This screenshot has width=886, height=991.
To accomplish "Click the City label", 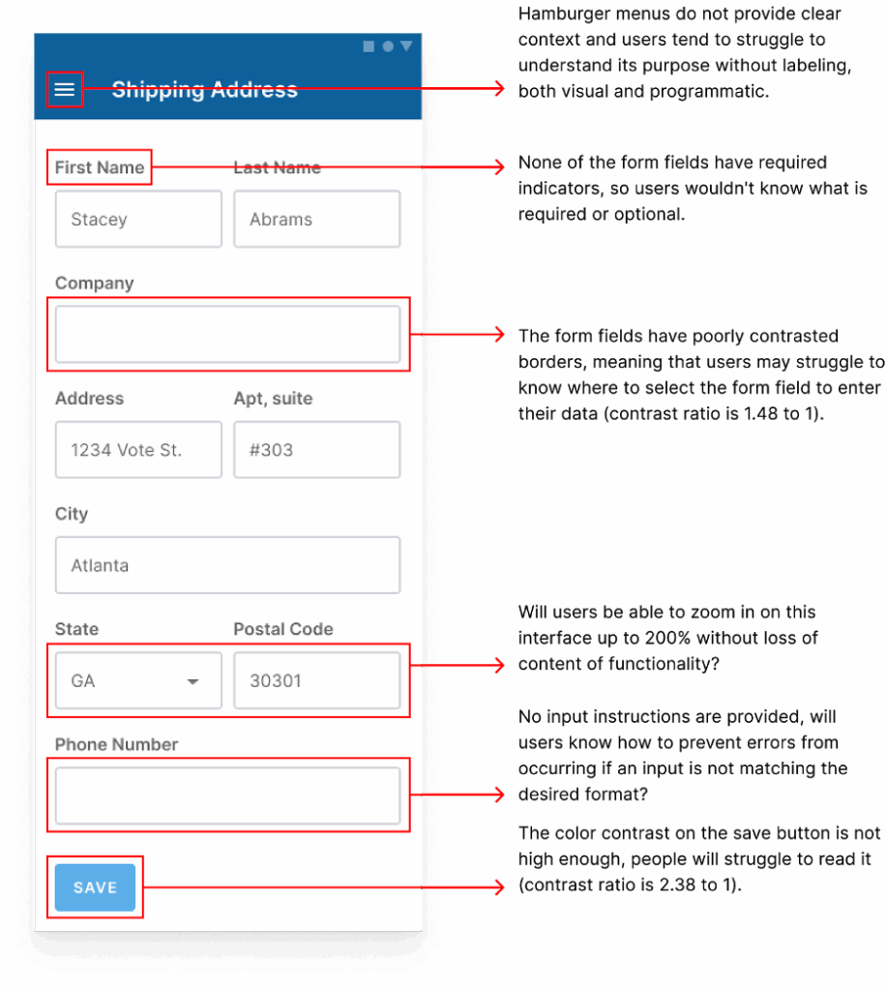I will 72,514.
